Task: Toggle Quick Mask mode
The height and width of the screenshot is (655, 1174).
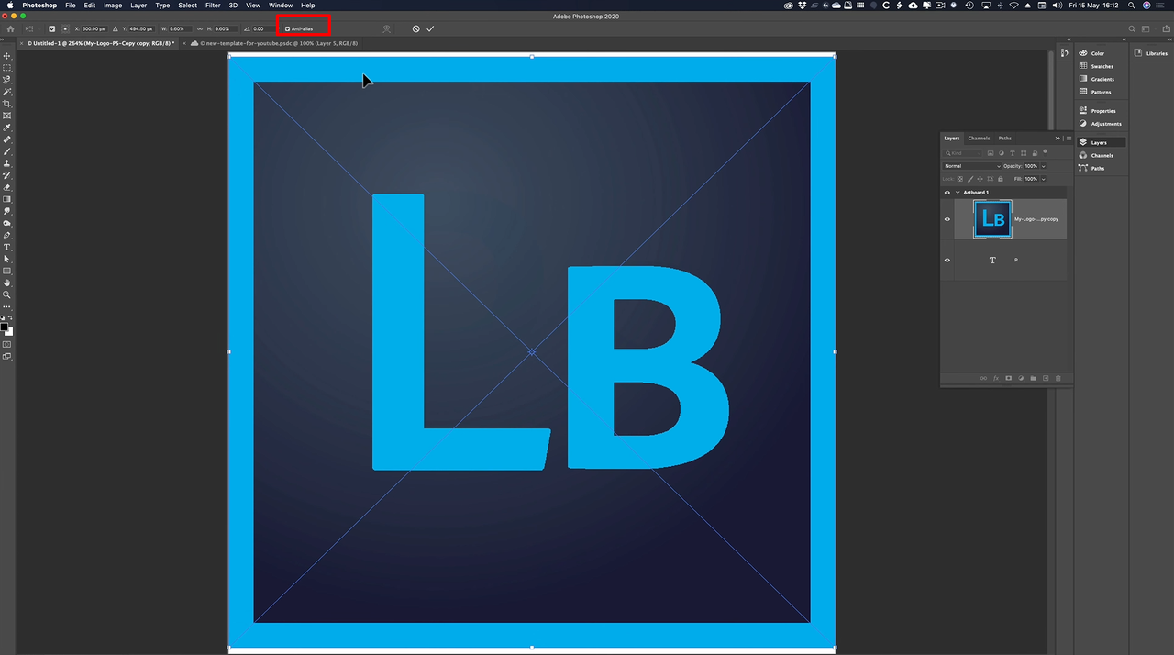Action: point(7,344)
